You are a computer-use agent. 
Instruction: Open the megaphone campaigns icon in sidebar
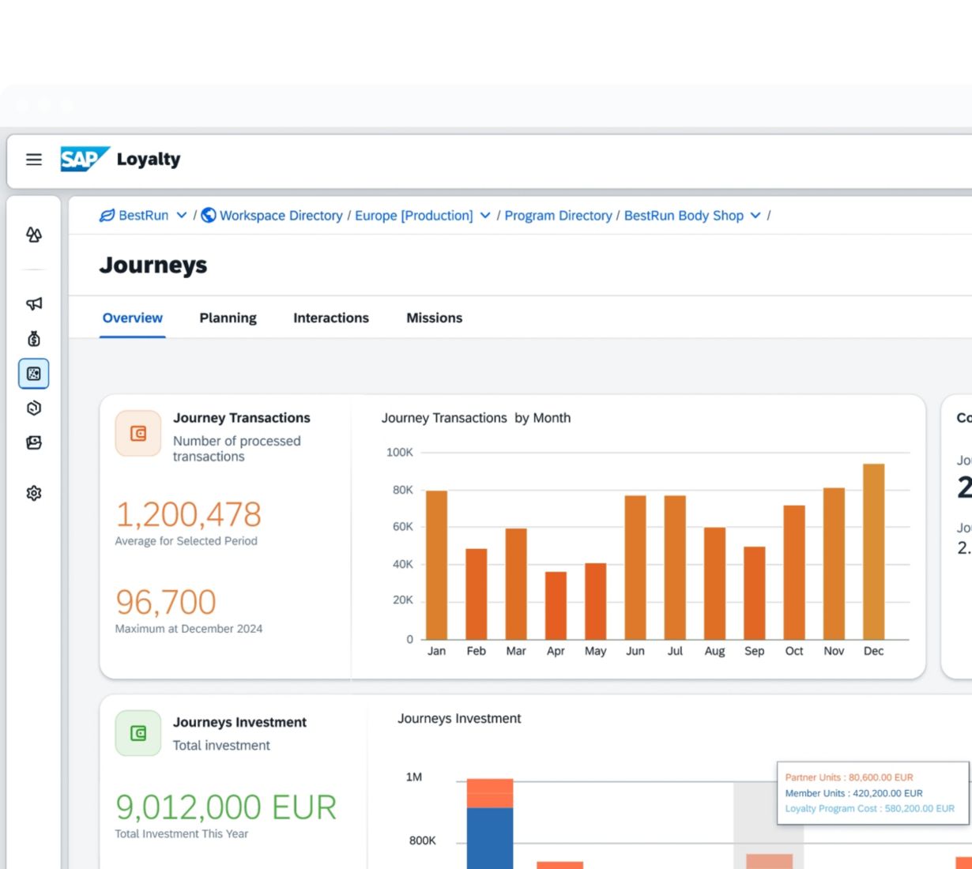tap(34, 304)
